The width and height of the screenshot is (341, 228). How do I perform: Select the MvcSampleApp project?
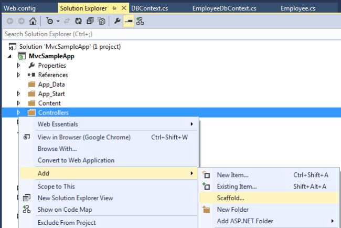point(51,56)
